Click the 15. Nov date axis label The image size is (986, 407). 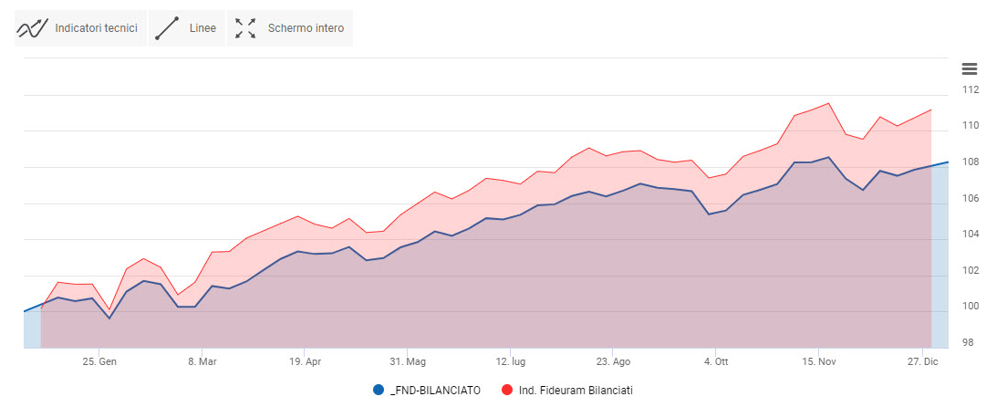818,360
